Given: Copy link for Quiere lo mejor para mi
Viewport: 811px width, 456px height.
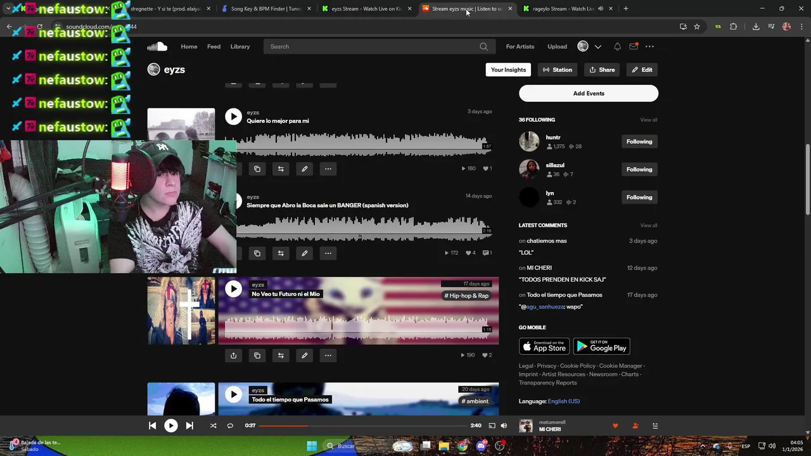Looking at the screenshot, I should [x=257, y=168].
